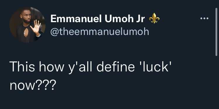Click the raised hand in the avatar
The width and height of the screenshot is (219, 109).
pos(35,27)
